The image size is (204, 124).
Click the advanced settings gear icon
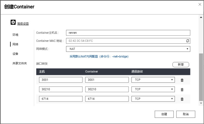pos(13,22)
